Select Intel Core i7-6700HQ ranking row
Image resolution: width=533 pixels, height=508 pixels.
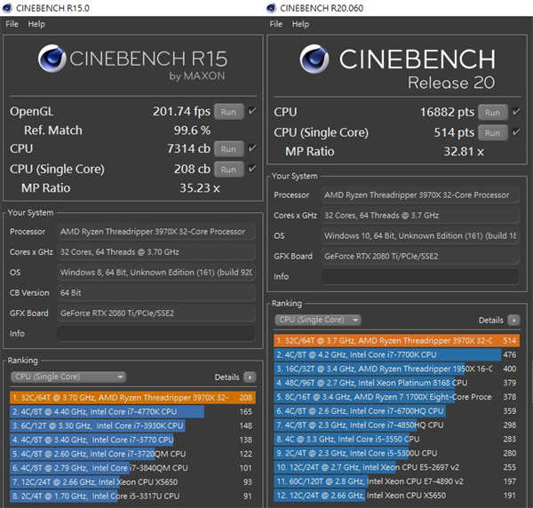[397, 411]
